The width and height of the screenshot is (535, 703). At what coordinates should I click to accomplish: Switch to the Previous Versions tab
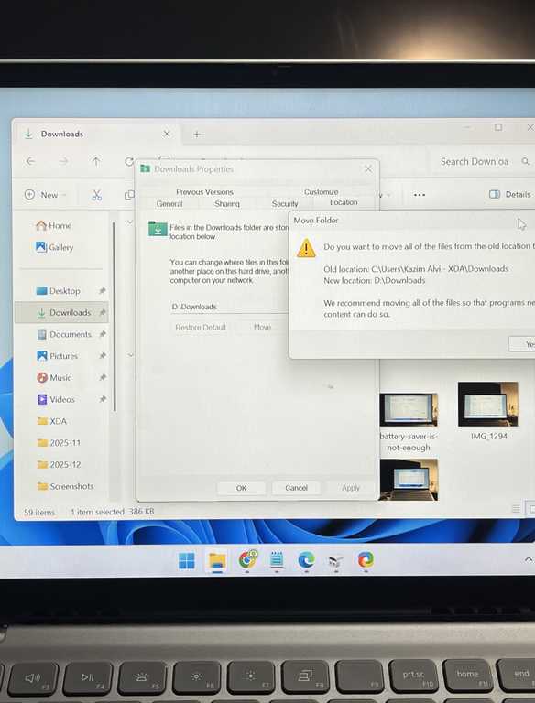[x=204, y=192]
